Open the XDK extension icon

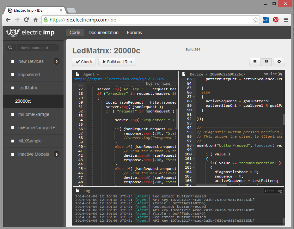(266, 20)
